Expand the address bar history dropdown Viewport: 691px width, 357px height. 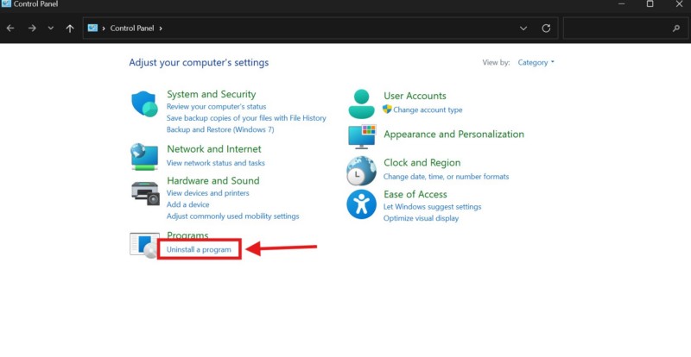coord(523,28)
